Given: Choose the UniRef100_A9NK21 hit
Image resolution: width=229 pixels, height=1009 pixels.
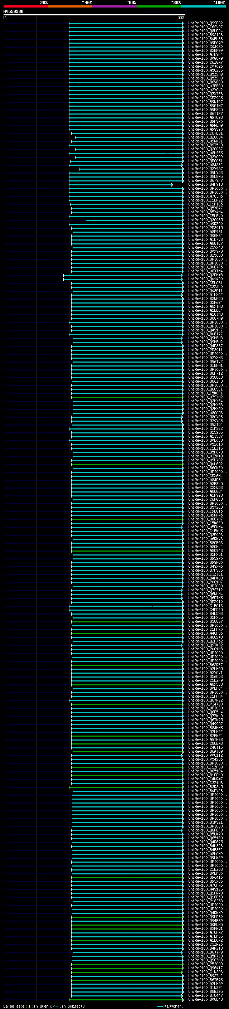Looking at the screenshot, I should tap(205, 141).
